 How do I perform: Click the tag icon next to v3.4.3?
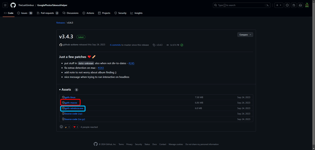point(154,45)
